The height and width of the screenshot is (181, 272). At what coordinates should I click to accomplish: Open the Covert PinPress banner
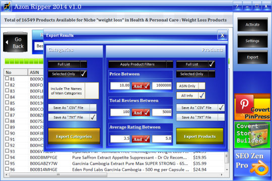[x=252, y=107]
